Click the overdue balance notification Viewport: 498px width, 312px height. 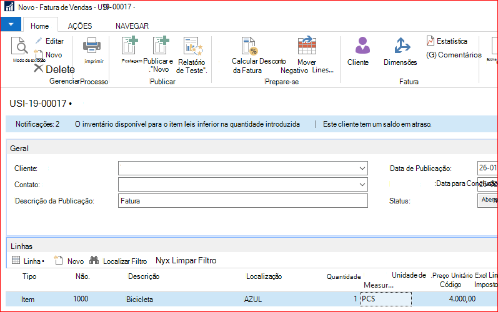coord(377,124)
